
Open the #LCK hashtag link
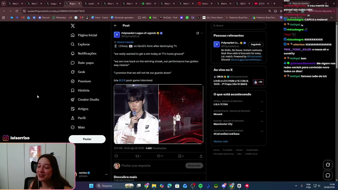pos(122,80)
